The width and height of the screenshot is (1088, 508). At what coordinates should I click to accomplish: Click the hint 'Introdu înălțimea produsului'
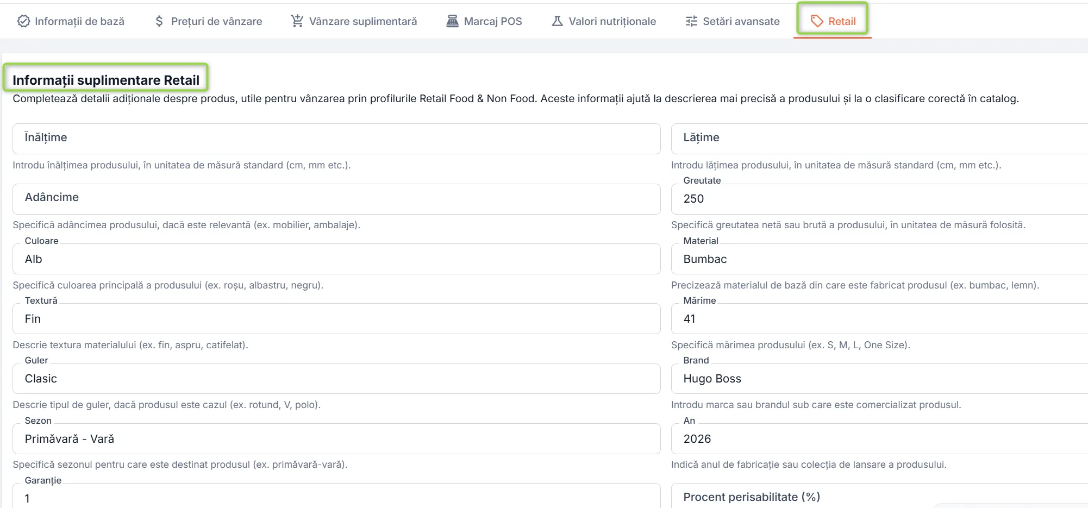pos(182,165)
